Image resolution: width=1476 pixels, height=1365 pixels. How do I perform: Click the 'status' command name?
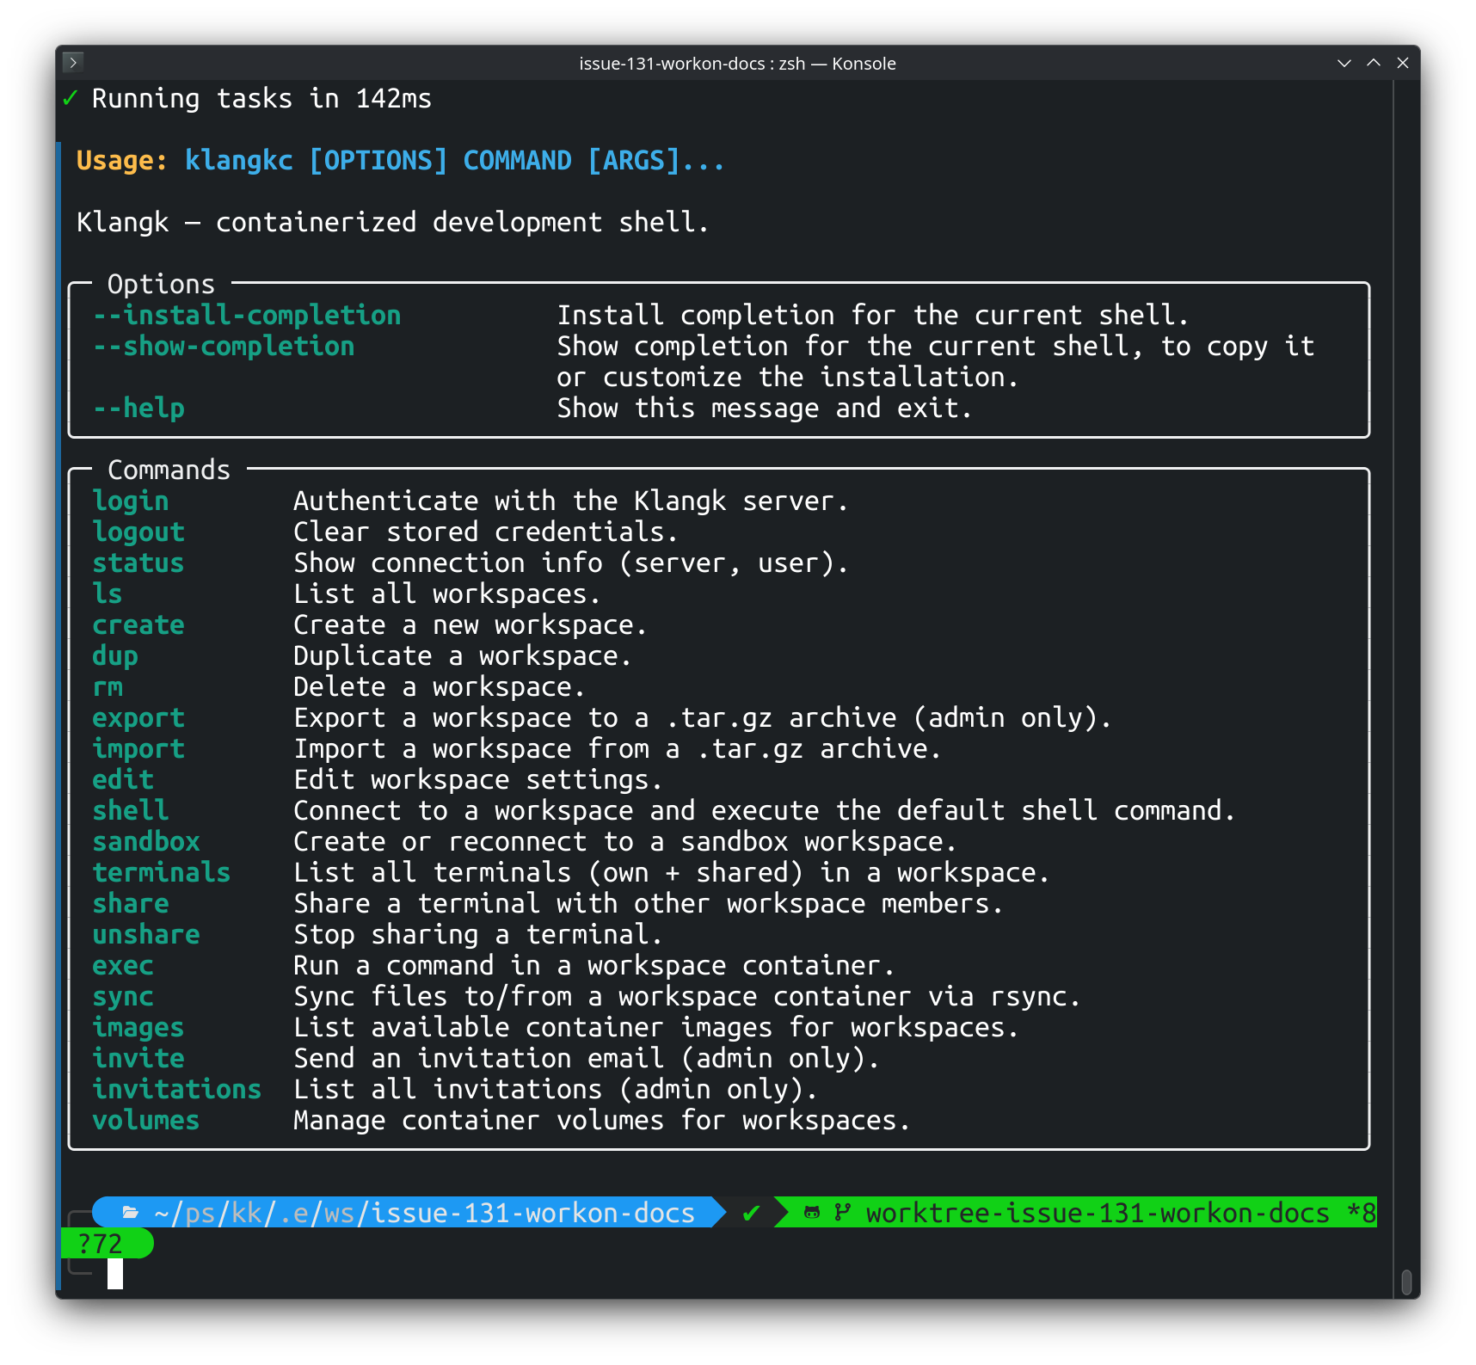pyautogui.click(x=138, y=563)
